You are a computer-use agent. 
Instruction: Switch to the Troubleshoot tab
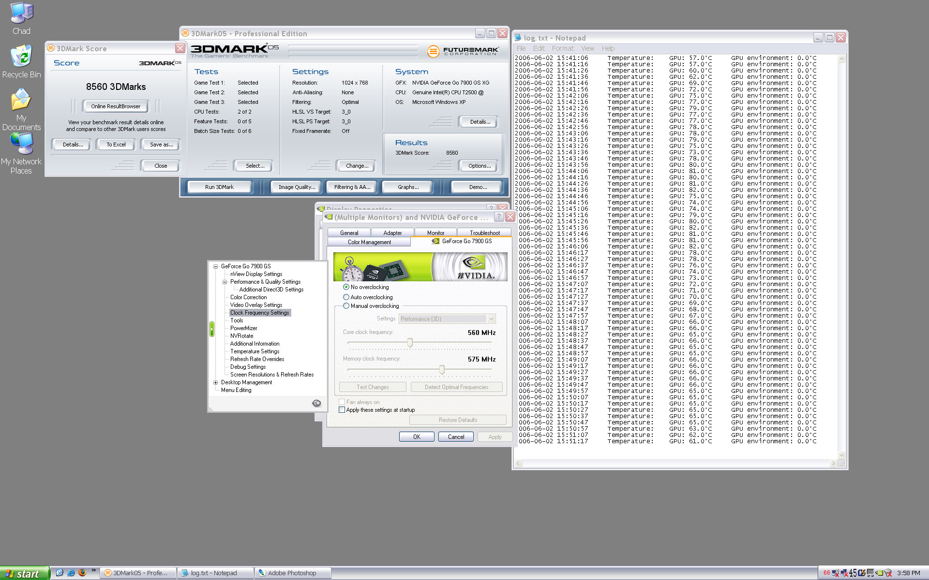tap(484, 233)
